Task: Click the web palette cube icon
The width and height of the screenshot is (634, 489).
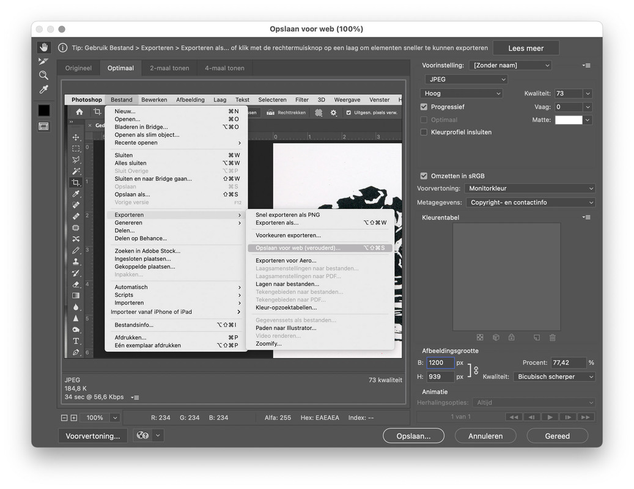Action: [496, 337]
